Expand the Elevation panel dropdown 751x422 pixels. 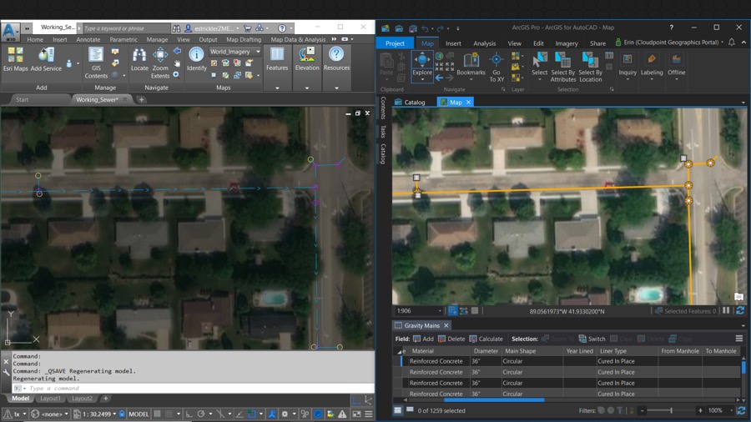306,88
